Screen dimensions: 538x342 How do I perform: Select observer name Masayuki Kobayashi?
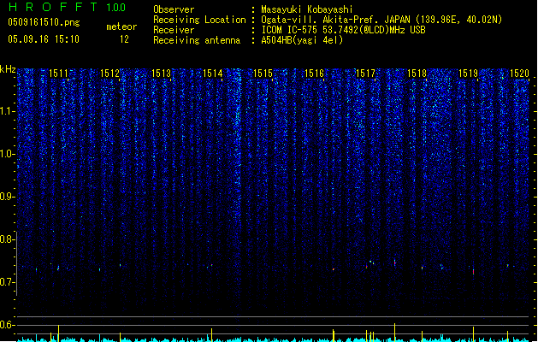(307, 9)
